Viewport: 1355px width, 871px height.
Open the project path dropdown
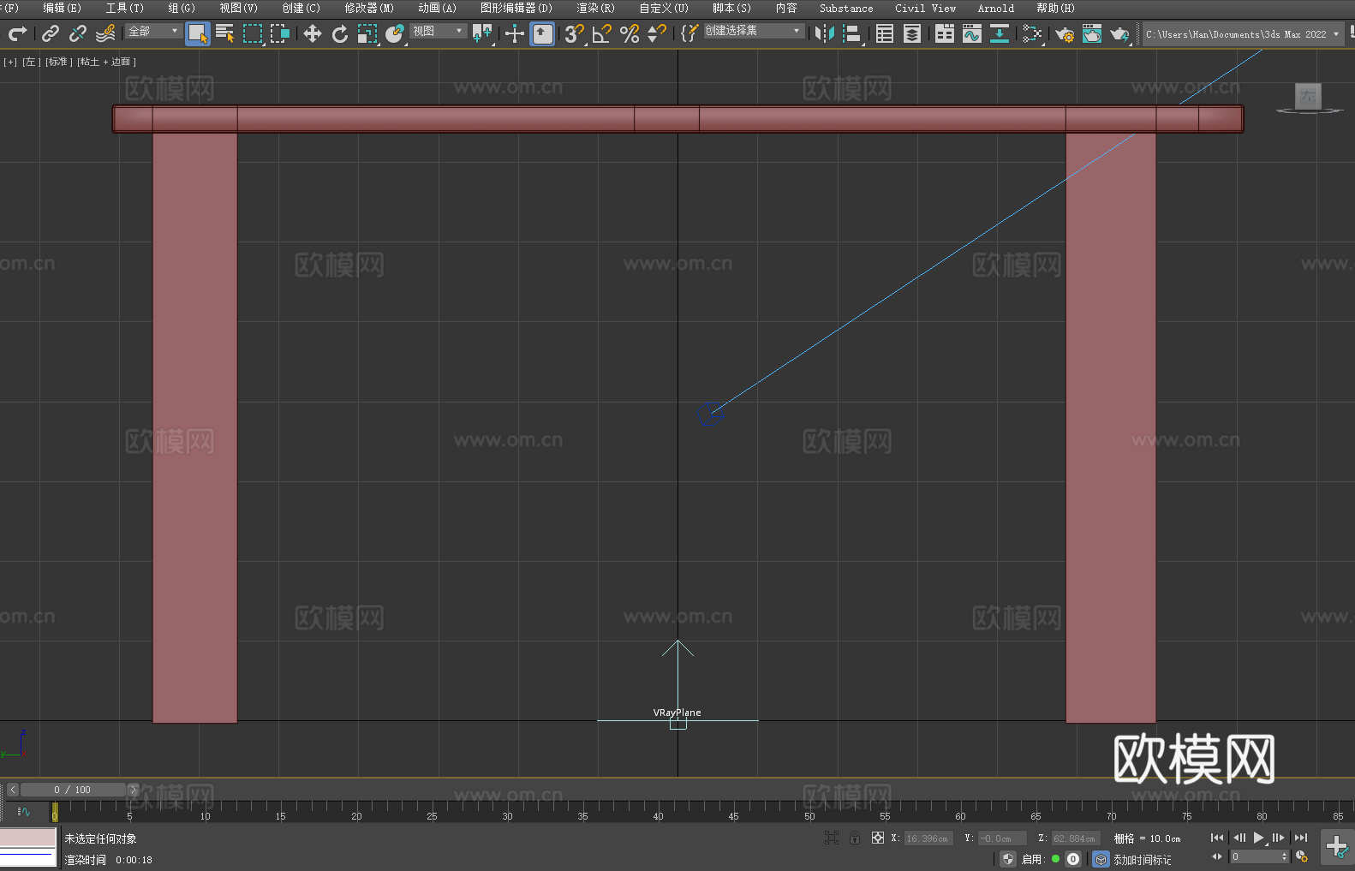[x=1242, y=34]
